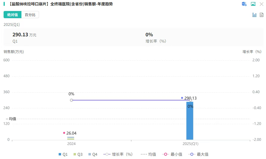Screen dimensions: 266x159
Task: Switch to bar chart view
Action: tap(254, 15)
